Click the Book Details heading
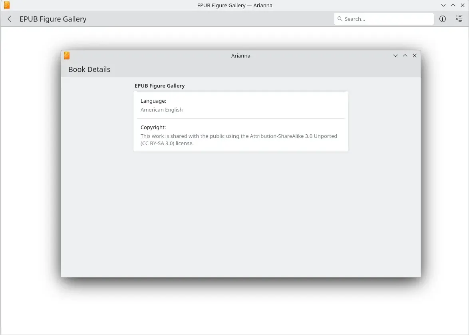 coord(89,69)
